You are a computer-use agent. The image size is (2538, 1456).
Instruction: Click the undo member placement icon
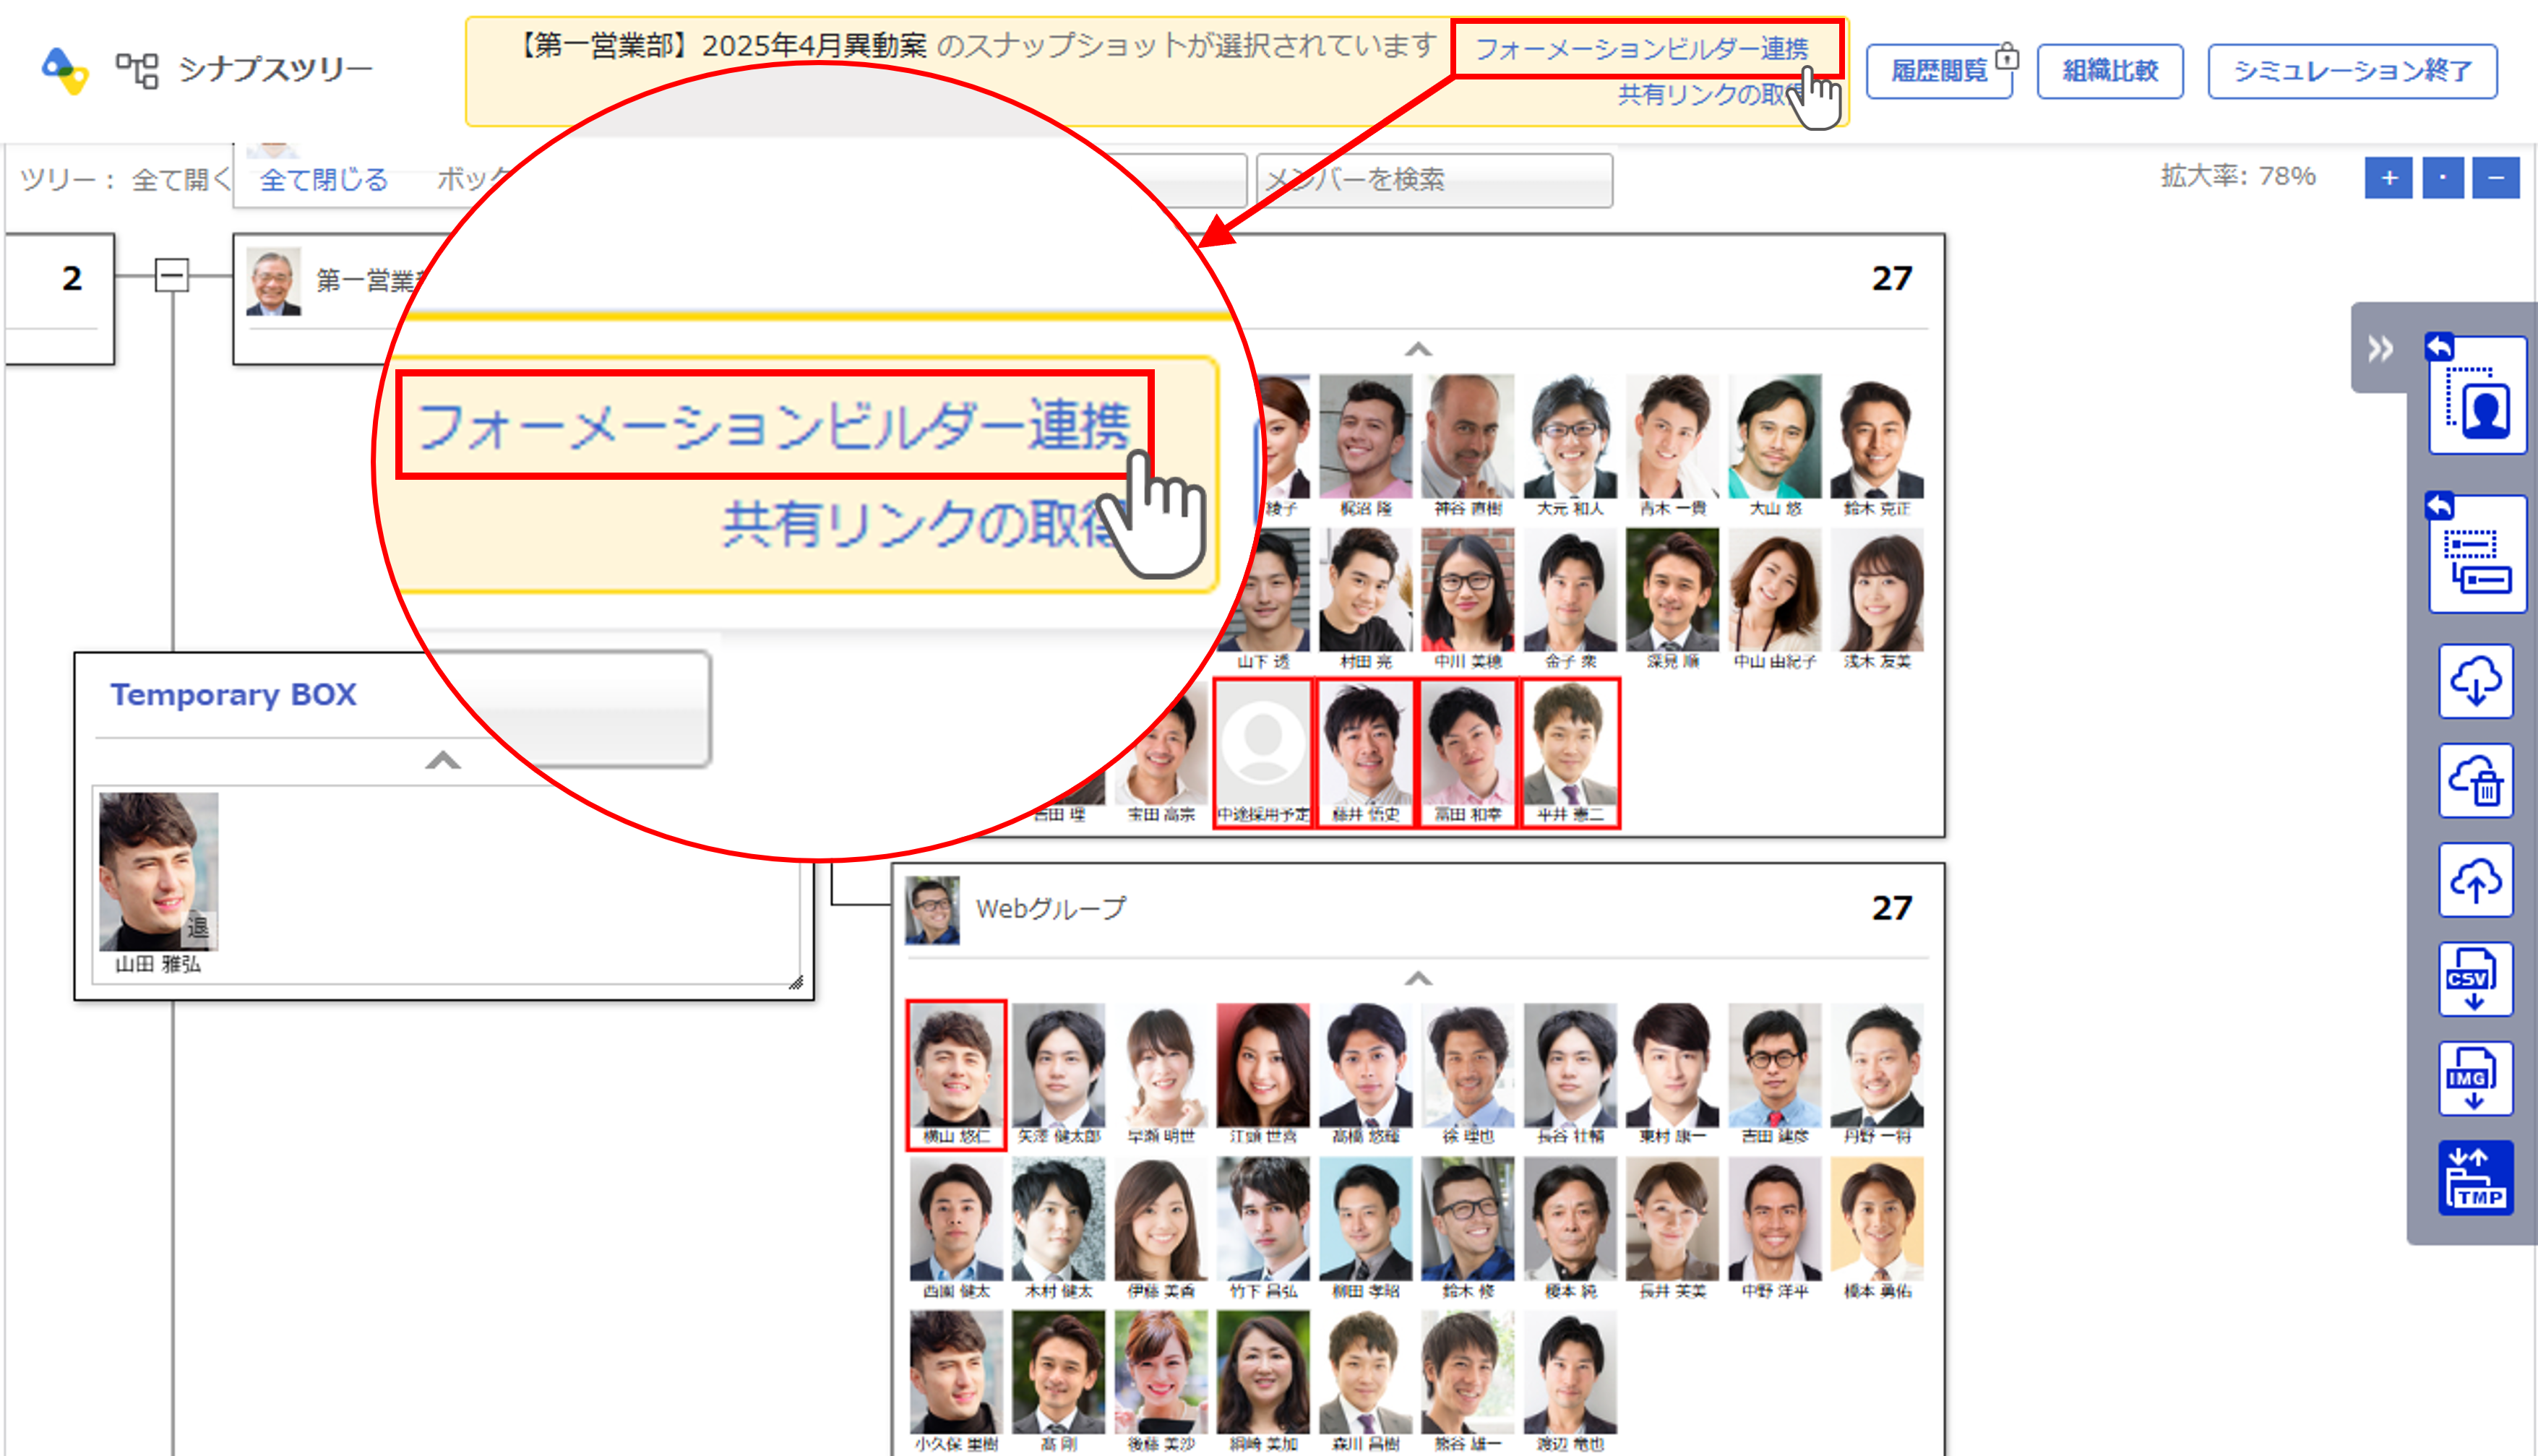click(2478, 395)
